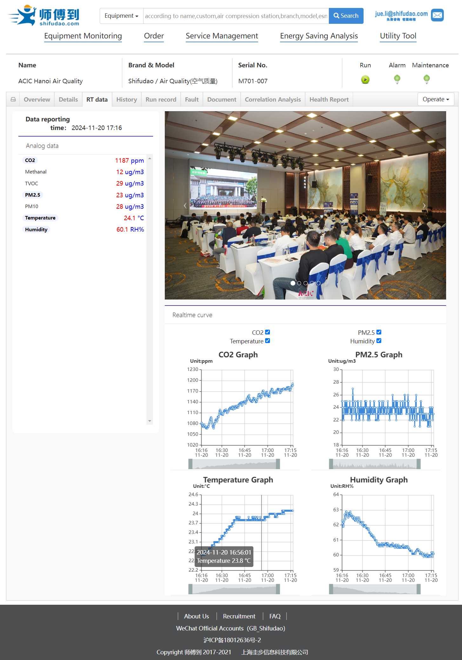Show previous photo with left carousel arrow

coord(185,205)
